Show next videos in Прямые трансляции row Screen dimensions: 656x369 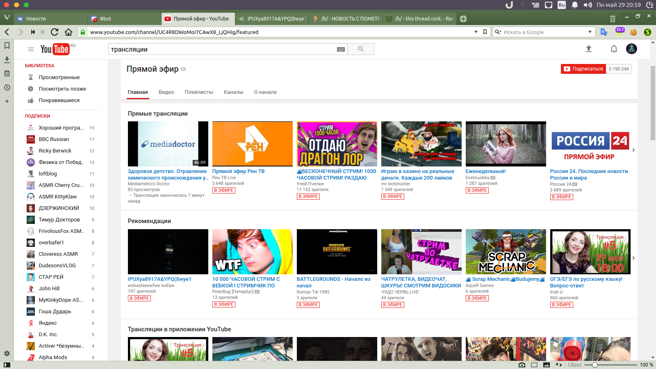pyautogui.click(x=633, y=150)
